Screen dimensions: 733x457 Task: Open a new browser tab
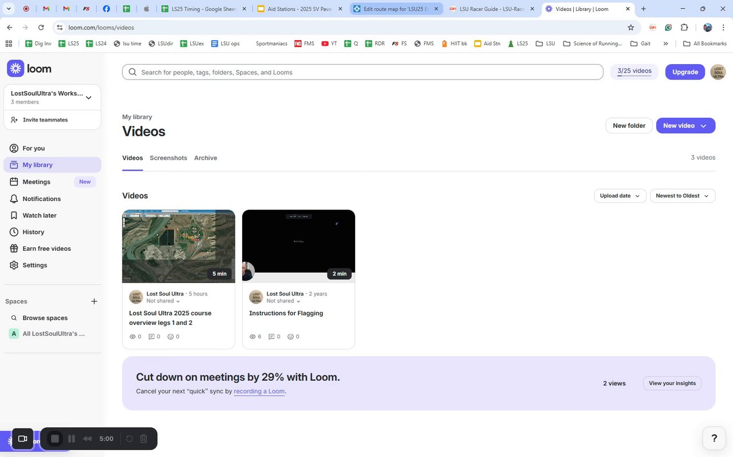click(644, 9)
